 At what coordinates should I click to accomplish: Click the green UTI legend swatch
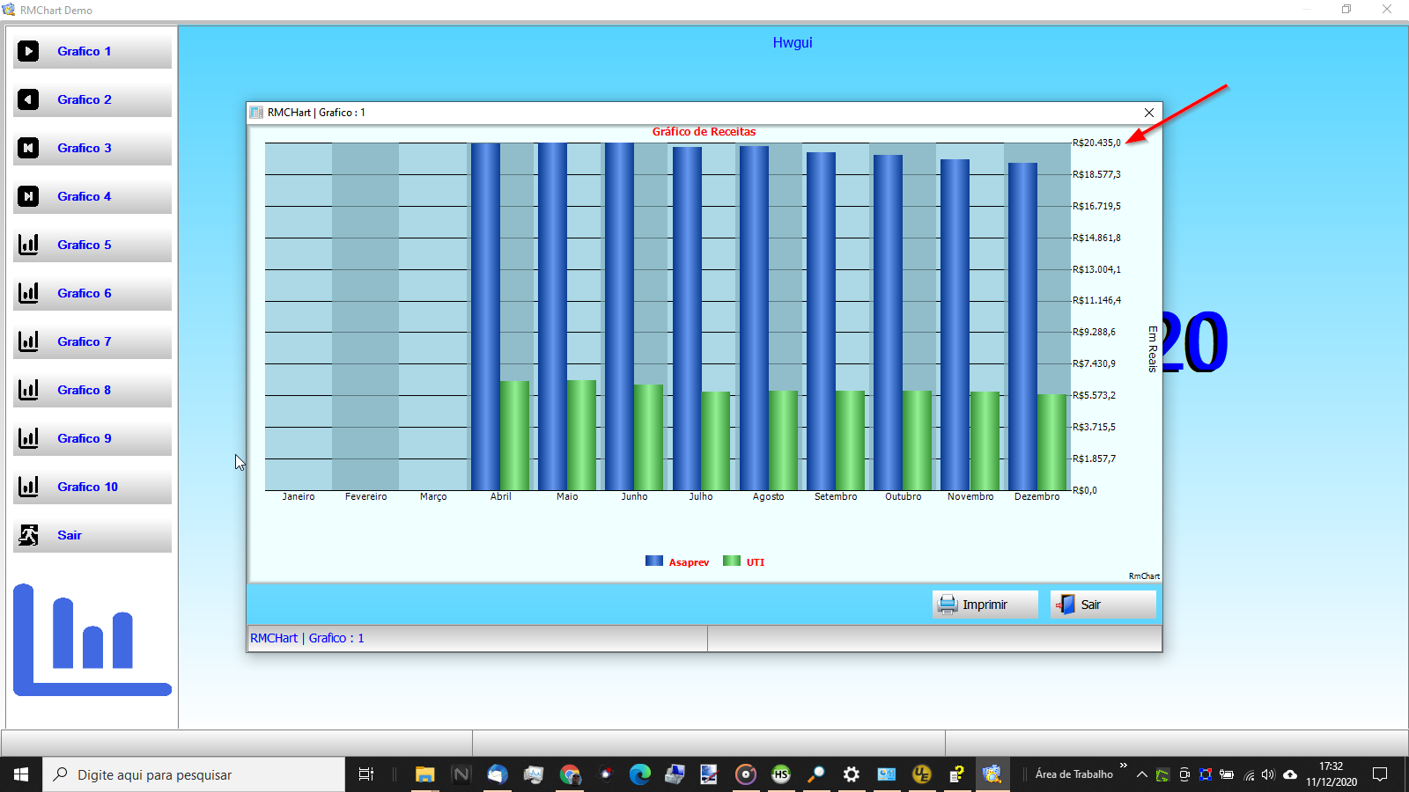click(732, 561)
